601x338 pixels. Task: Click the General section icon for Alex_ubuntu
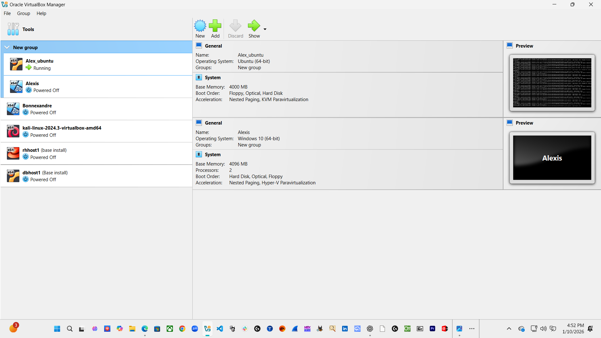coord(199,45)
